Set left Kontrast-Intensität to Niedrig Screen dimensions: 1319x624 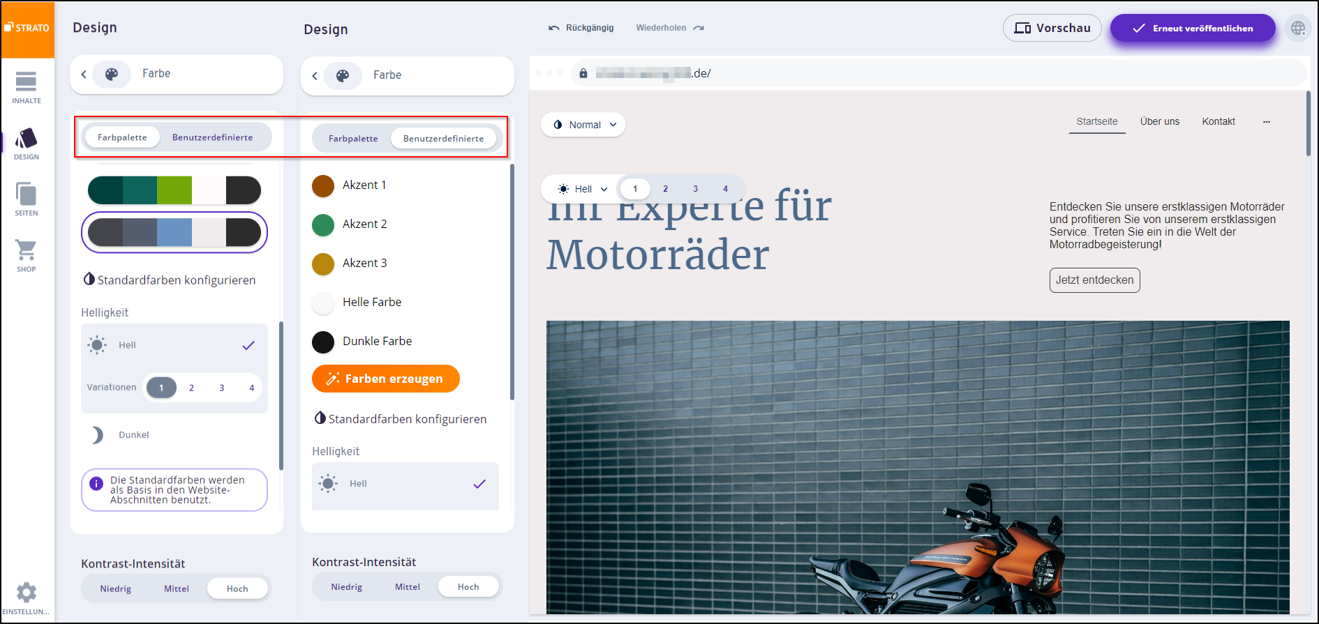(116, 589)
